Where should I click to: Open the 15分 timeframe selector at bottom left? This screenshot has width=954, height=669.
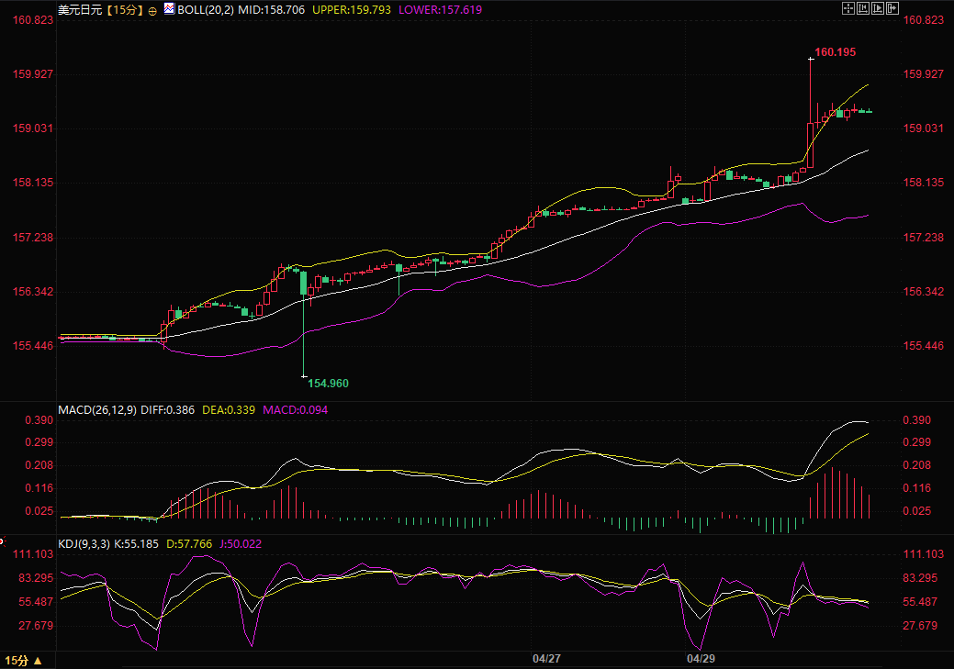23,661
